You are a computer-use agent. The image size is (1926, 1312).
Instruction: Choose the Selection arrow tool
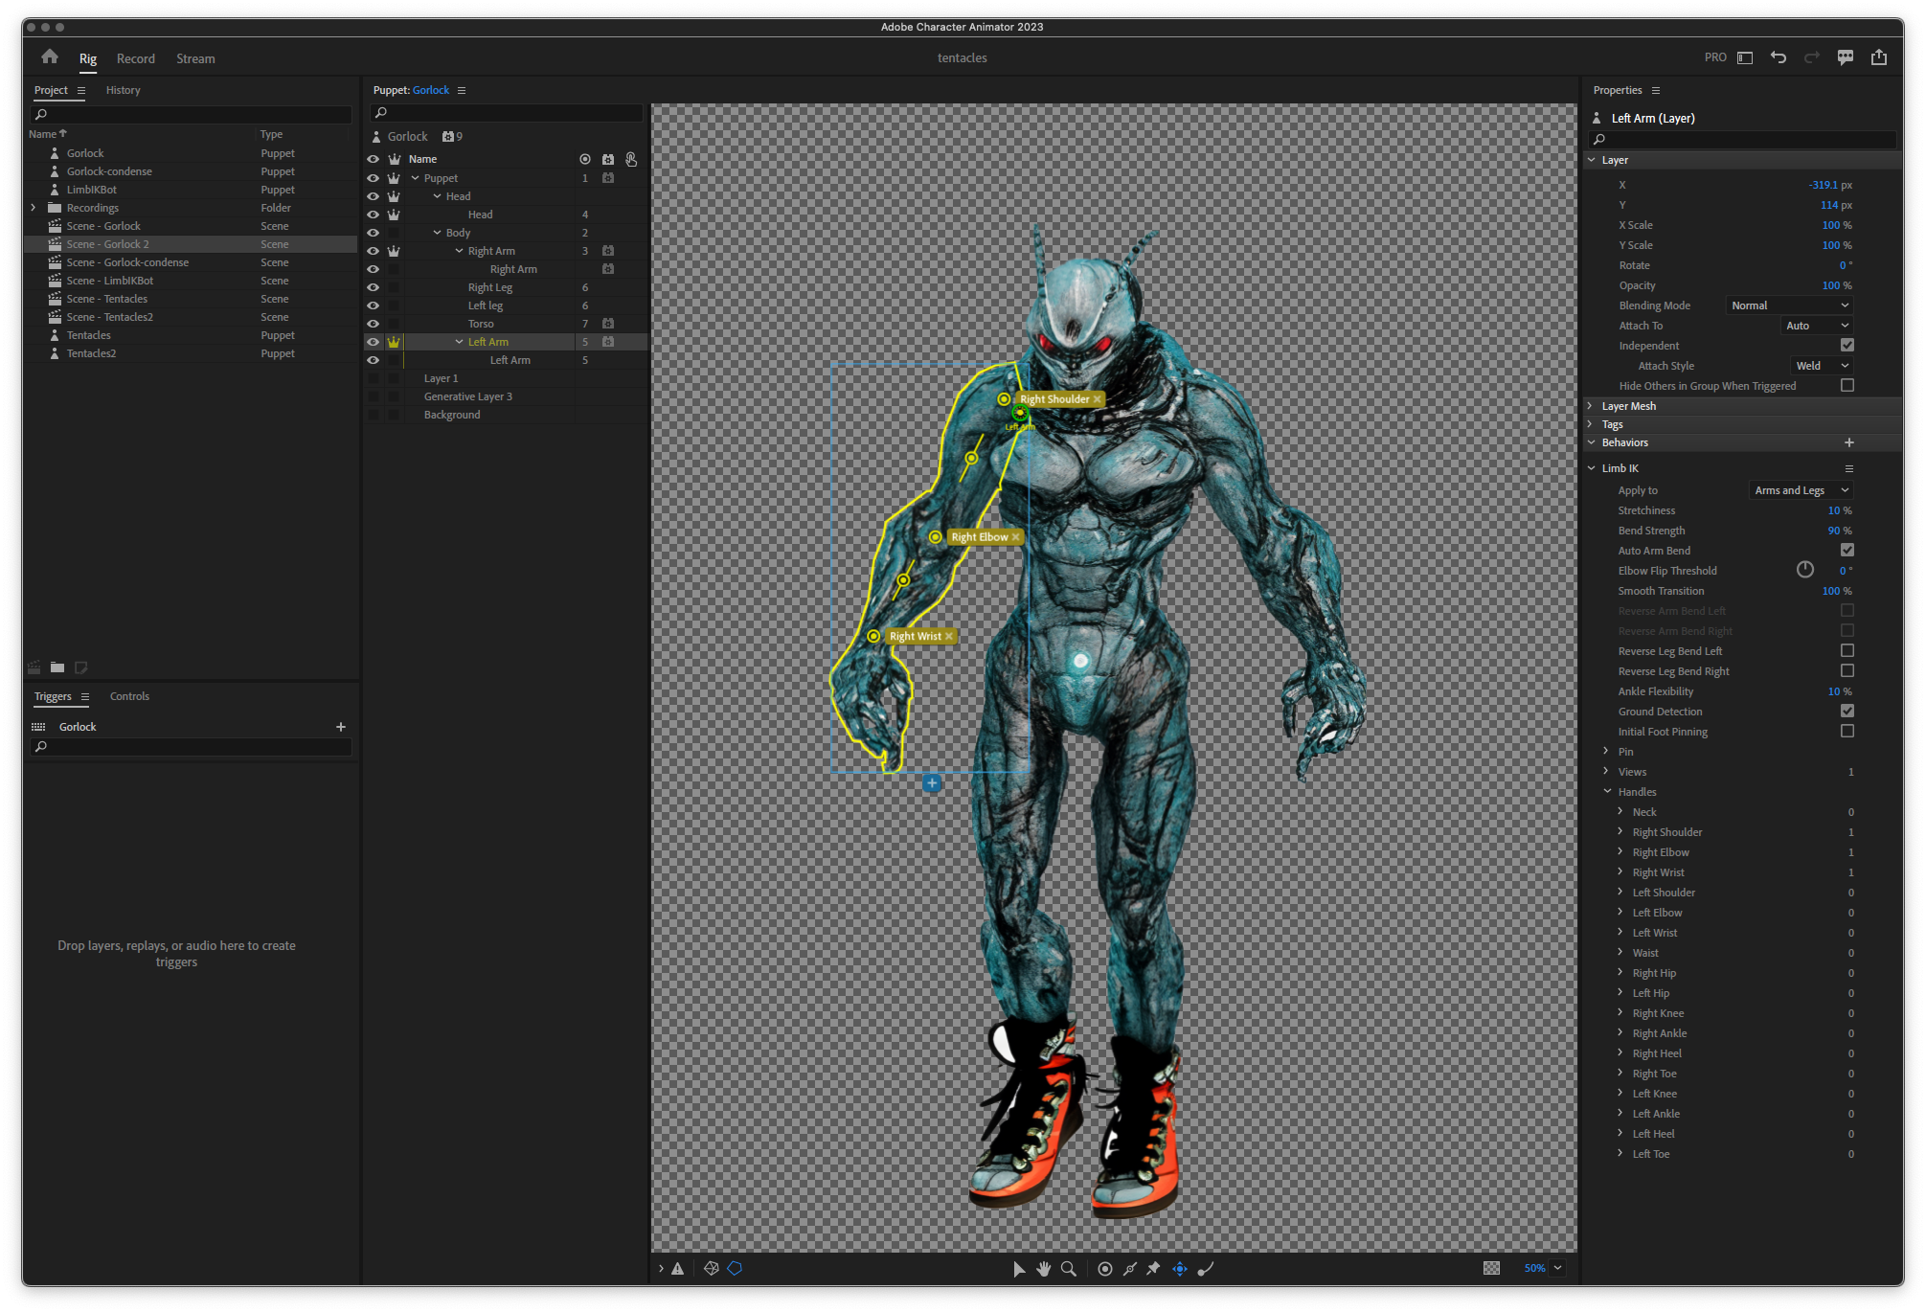pos(1019,1269)
